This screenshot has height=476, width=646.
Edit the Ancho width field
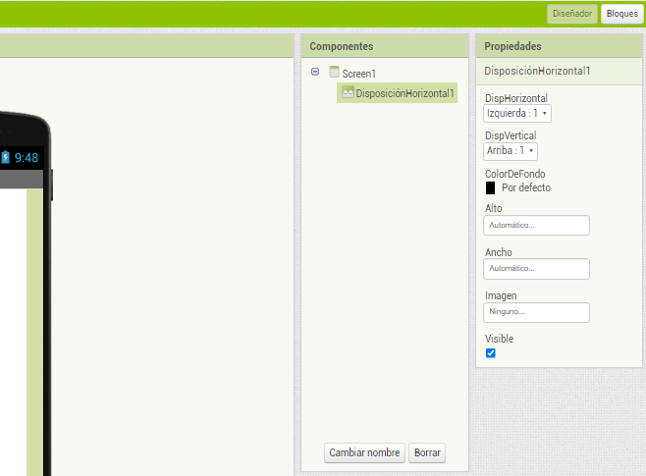point(536,269)
